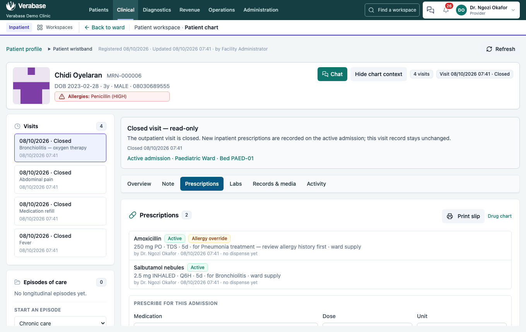The width and height of the screenshot is (526, 332).
Task: Click the Episodes of care folder icon
Action: (17, 282)
